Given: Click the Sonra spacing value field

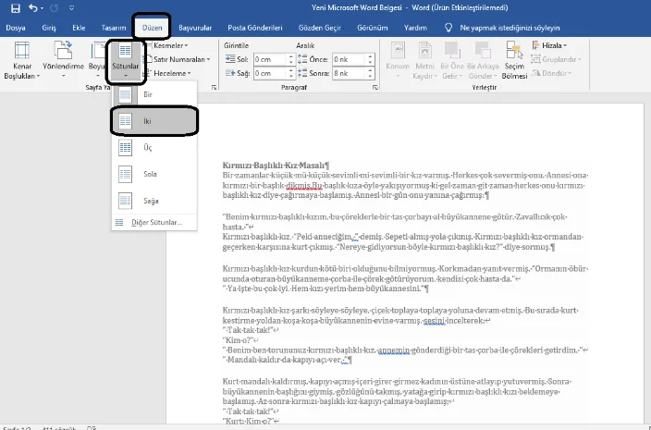Looking at the screenshot, I should click(345, 73).
